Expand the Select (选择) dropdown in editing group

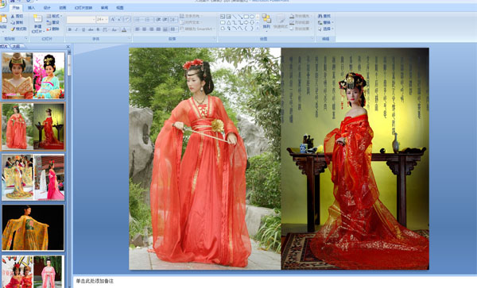point(325,29)
